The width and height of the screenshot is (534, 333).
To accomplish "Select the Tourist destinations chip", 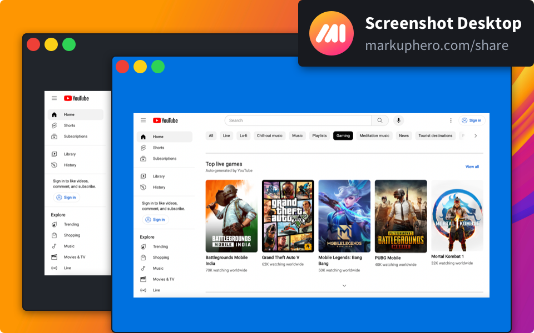I will [435, 135].
